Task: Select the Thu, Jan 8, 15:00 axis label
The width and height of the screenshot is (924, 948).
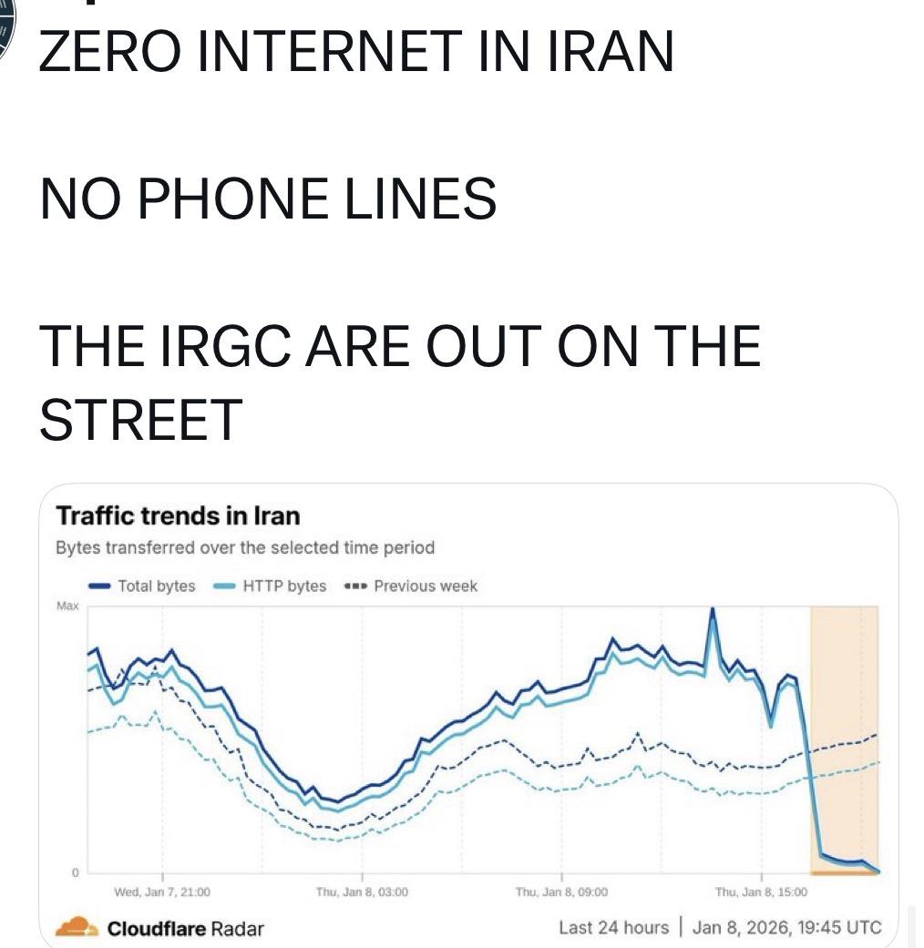Action: (x=761, y=892)
